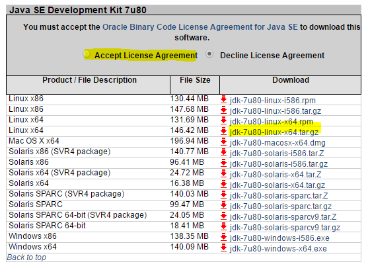Click the download arrow icon for jdk-7u80-solaris-x64.tar.gz
The image size is (368, 270).
tap(224, 184)
